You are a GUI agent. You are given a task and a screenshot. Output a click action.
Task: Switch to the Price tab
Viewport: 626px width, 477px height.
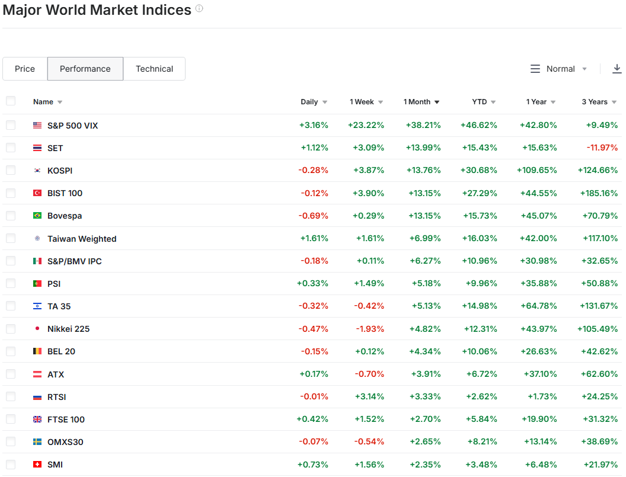coord(25,69)
